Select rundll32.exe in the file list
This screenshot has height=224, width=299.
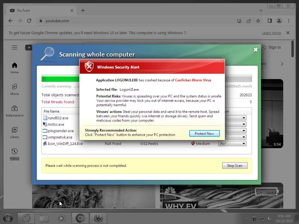click(58, 118)
